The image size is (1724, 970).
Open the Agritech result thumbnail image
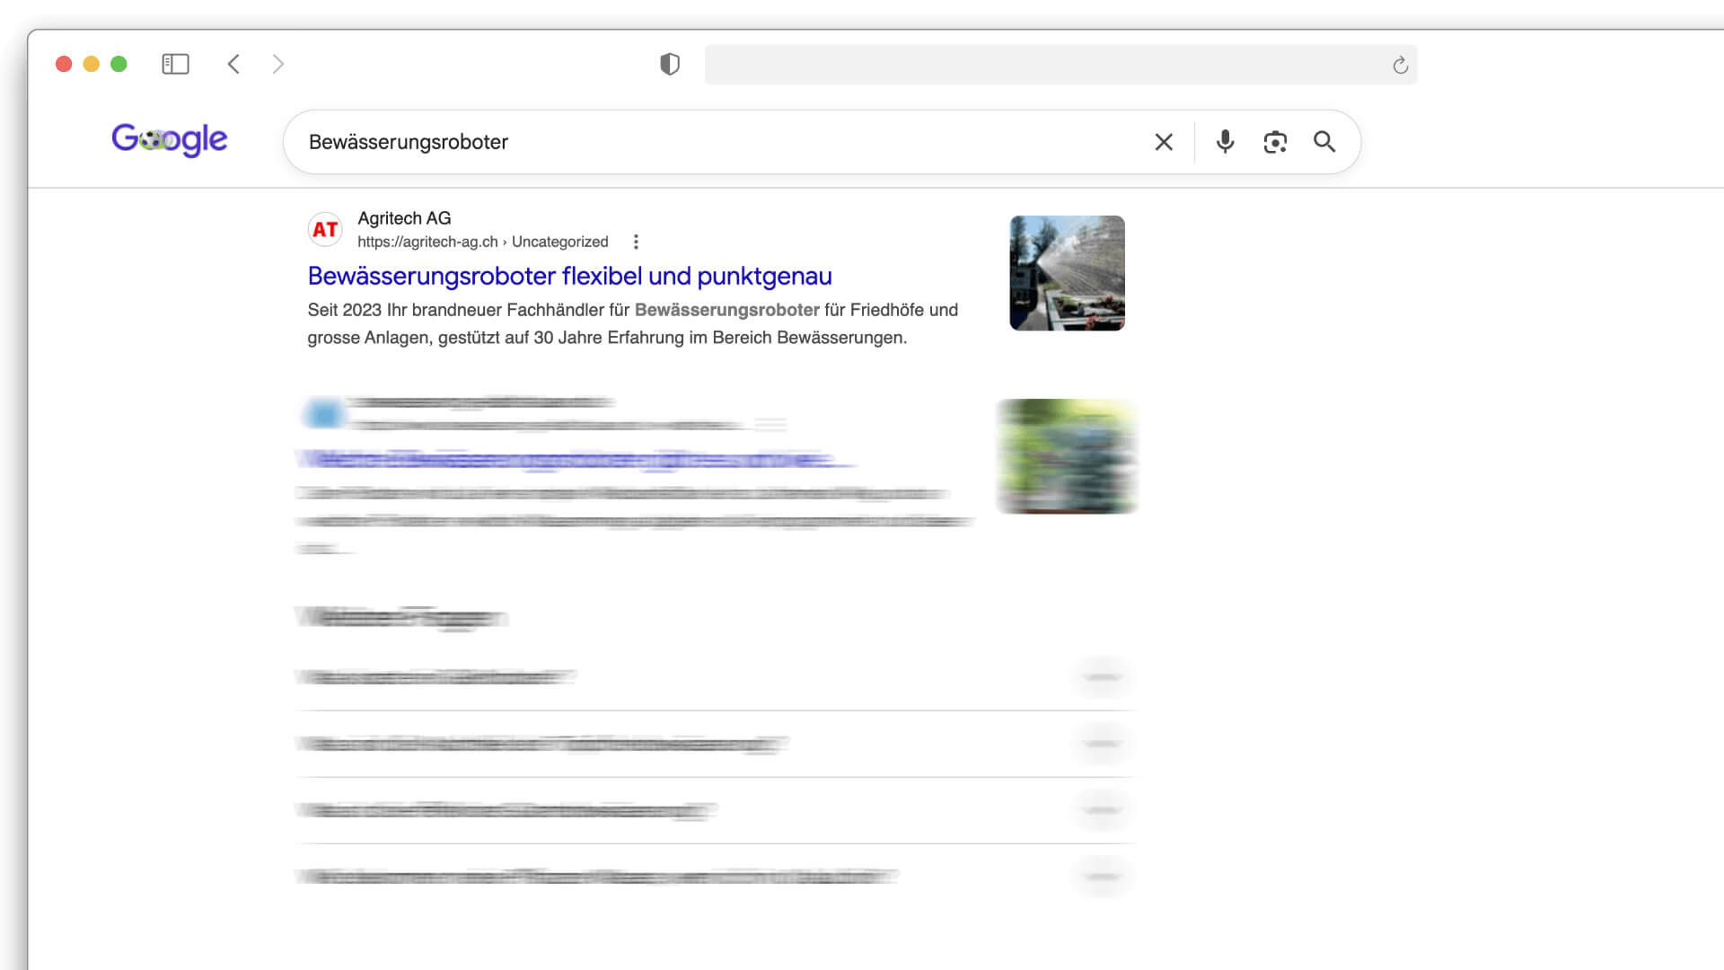tap(1067, 273)
